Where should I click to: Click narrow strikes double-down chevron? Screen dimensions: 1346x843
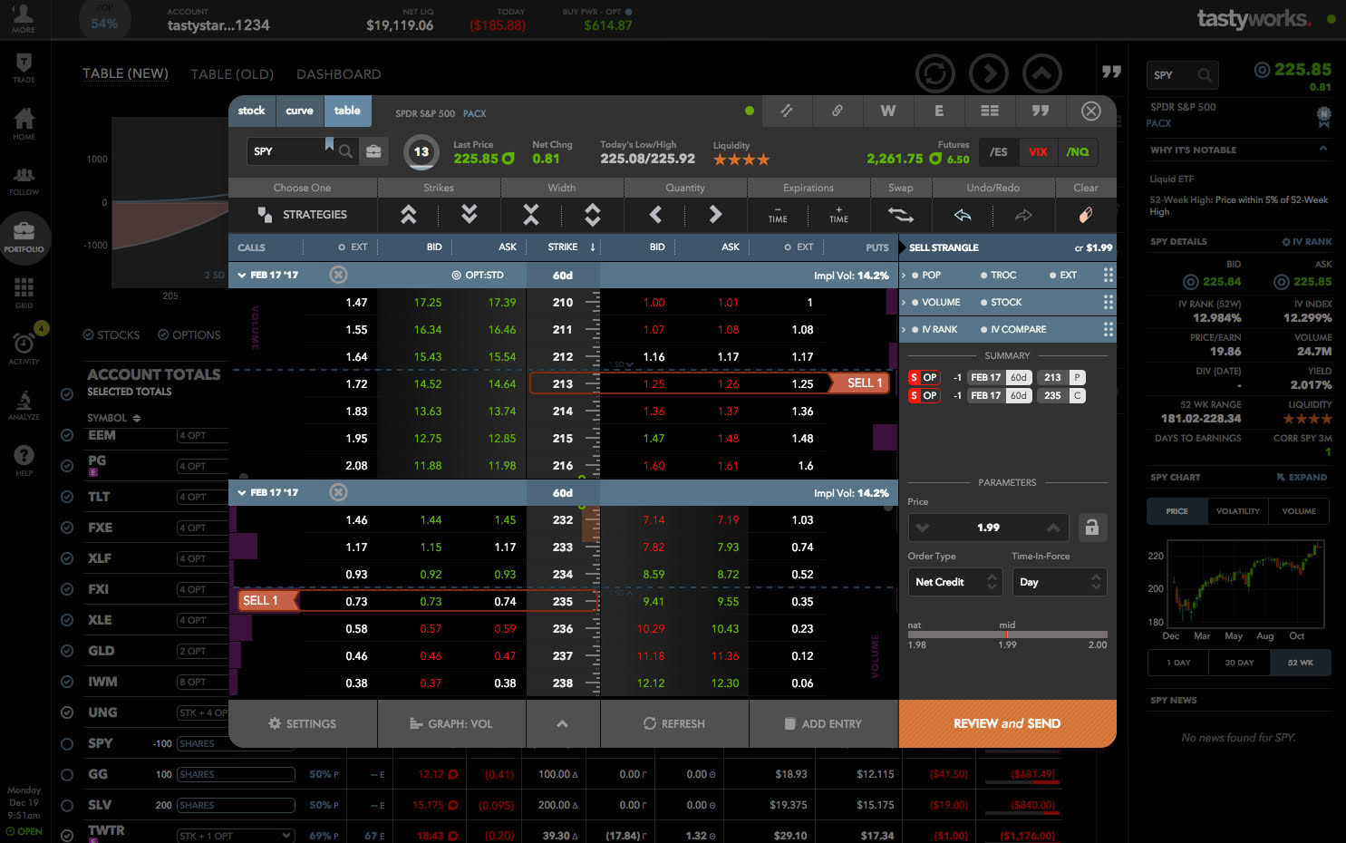coord(470,215)
